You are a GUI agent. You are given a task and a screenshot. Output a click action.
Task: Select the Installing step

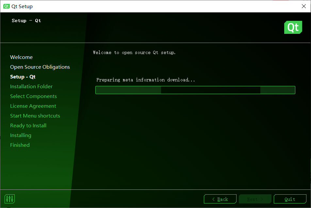[x=21, y=135]
